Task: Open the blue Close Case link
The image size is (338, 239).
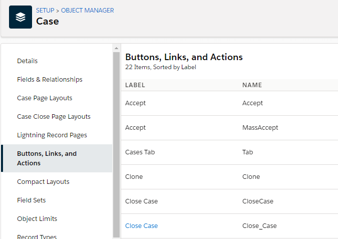Action: tap(141, 225)
